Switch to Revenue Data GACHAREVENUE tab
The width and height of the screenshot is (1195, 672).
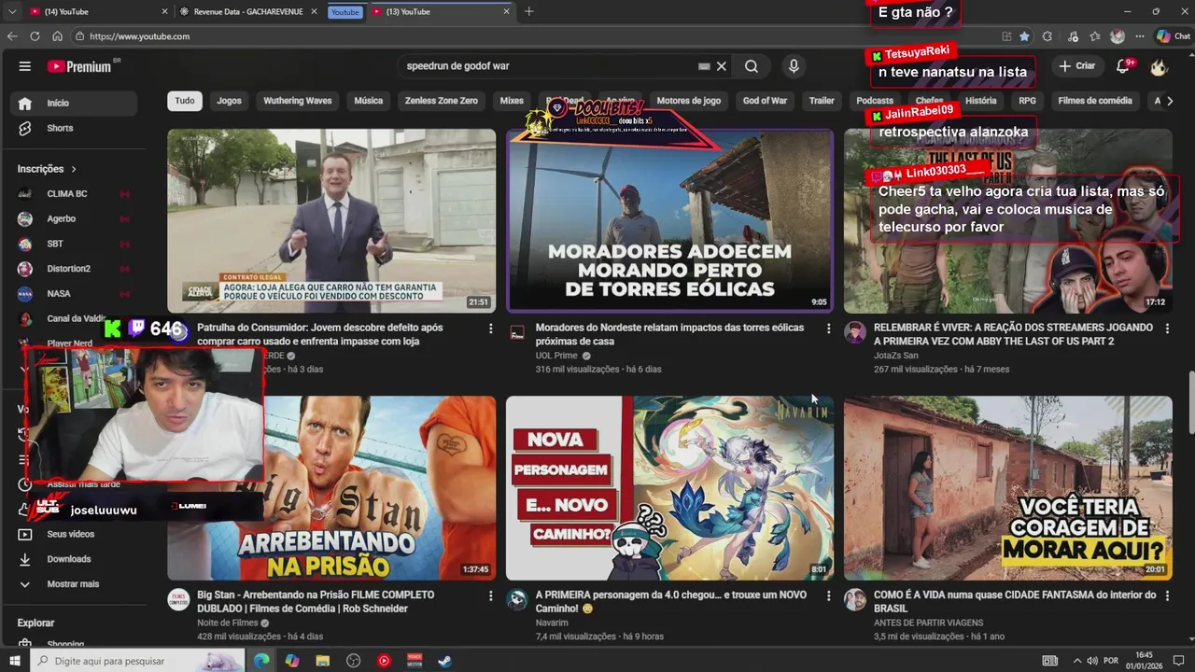point(248,11)
